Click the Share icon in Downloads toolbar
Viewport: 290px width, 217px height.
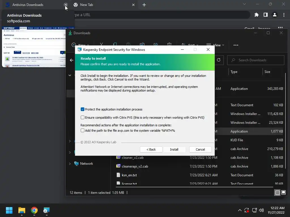point(156,44)
